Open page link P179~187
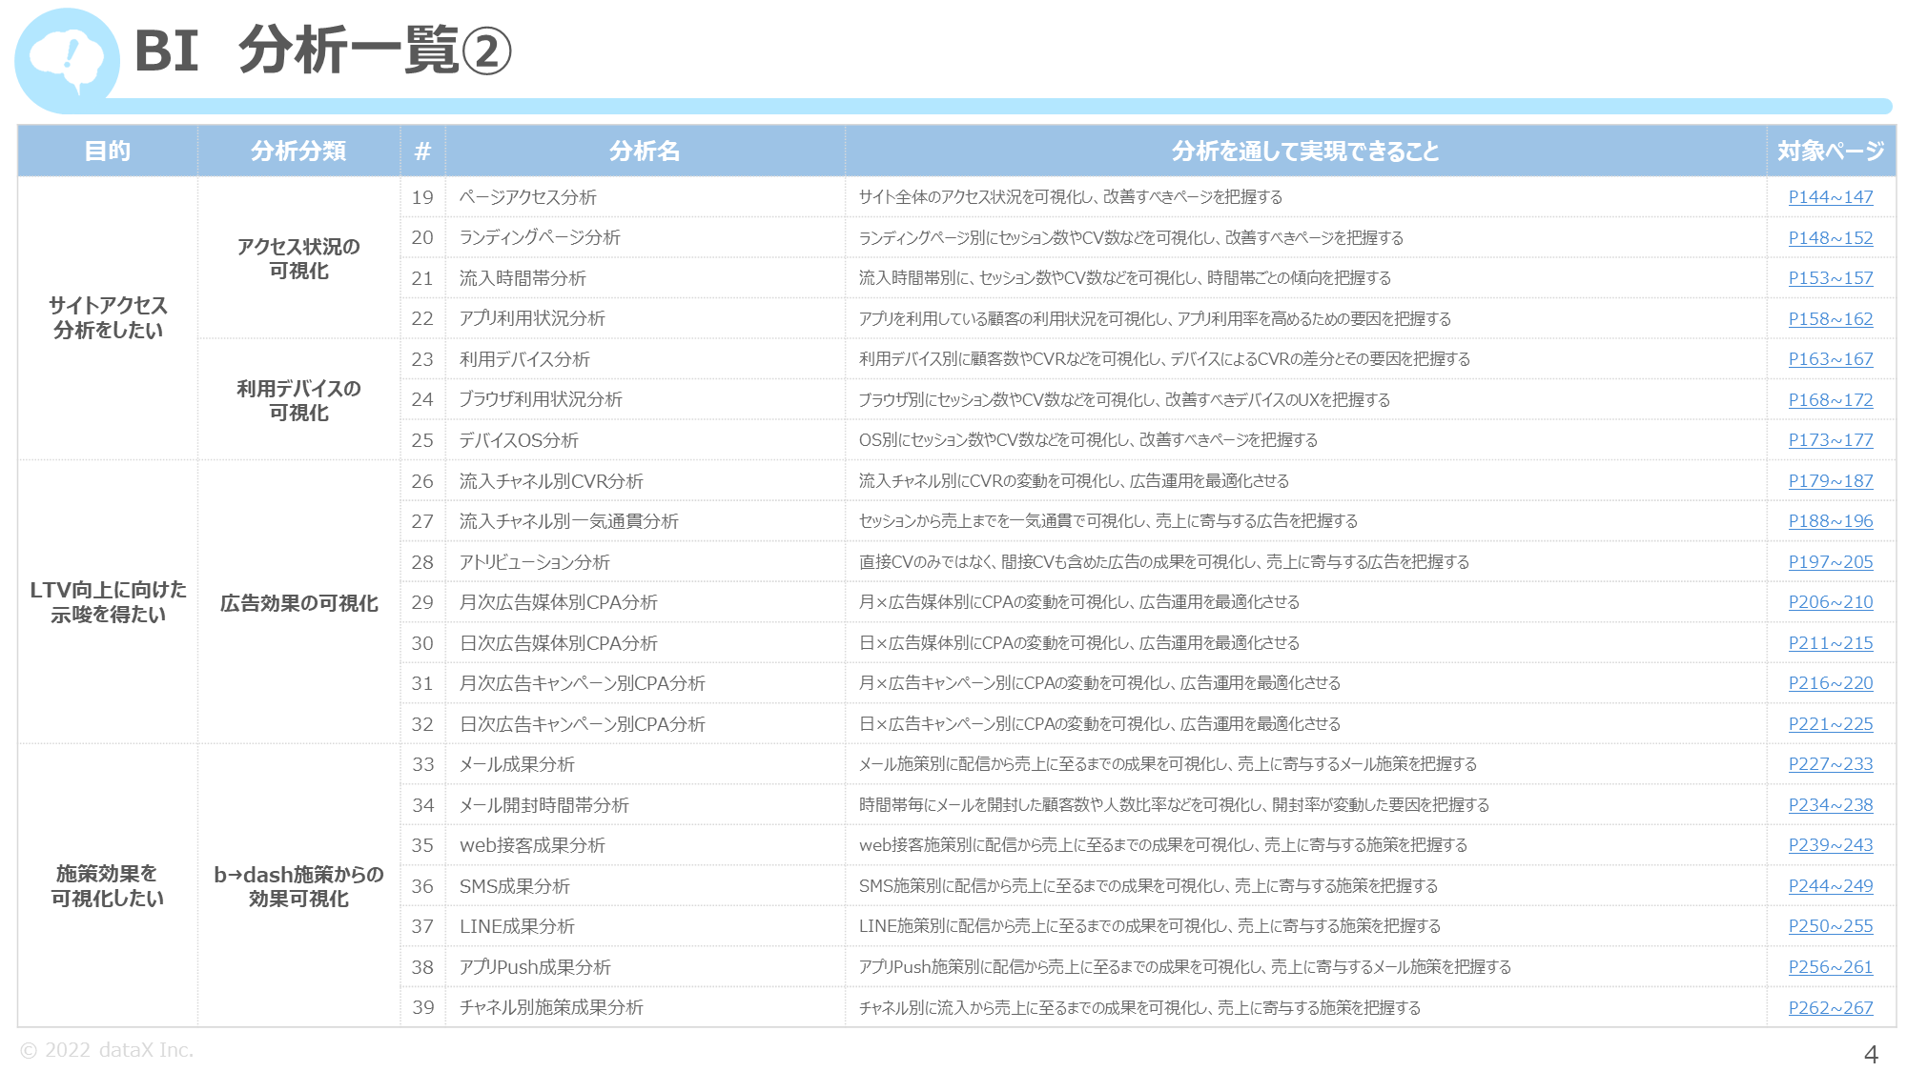 (x=1831, y=481)
